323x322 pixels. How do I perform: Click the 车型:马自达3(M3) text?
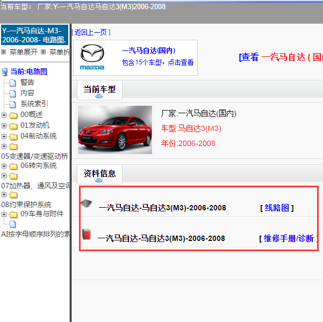click(x=191, y=129)
